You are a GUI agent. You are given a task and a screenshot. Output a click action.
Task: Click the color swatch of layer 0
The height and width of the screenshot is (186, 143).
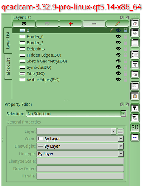(x=22, y=31)
